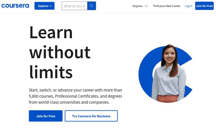
Task: Click the word 'without' in the headline
Action: [x=60, y=52]
